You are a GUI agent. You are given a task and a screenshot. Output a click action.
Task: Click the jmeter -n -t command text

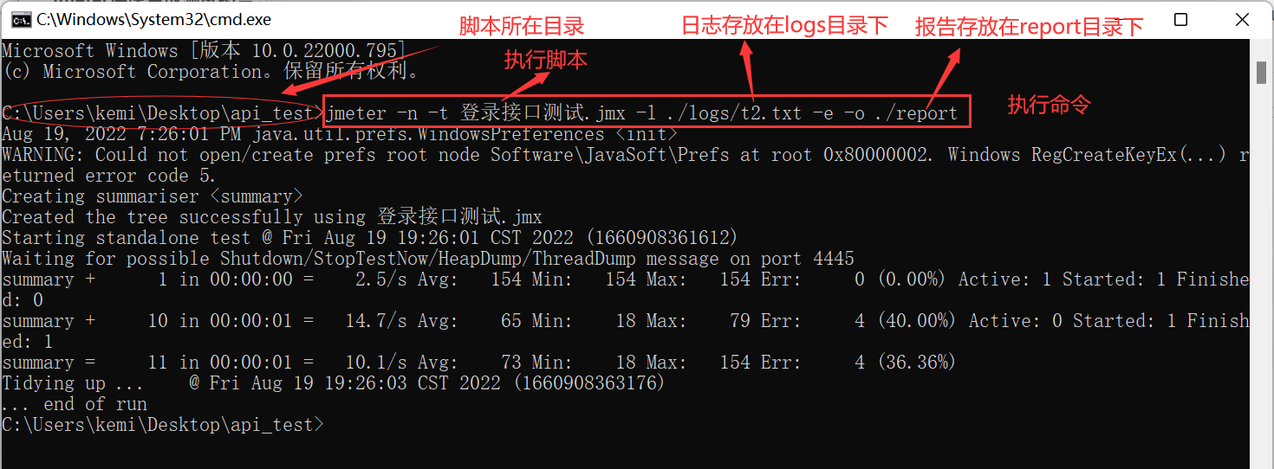coord(642,113)
